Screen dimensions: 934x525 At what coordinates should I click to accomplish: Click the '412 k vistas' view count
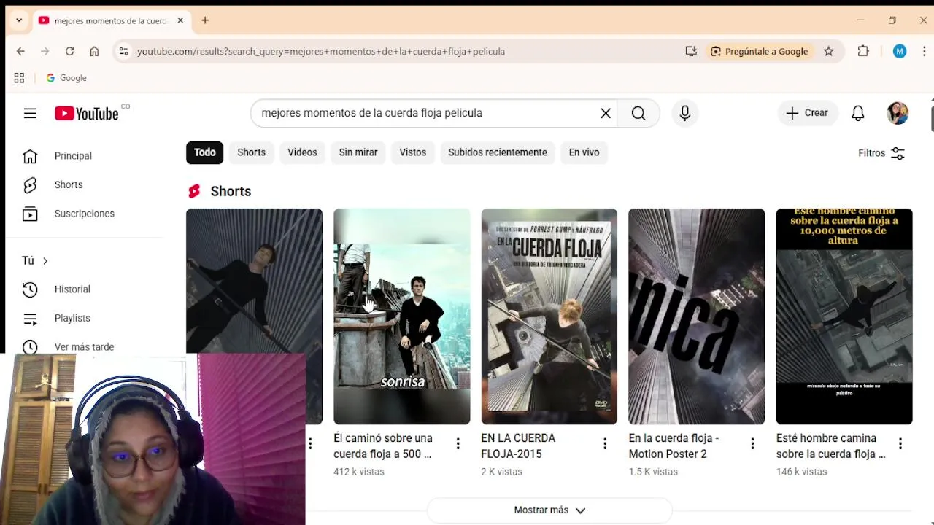(359, 472)
